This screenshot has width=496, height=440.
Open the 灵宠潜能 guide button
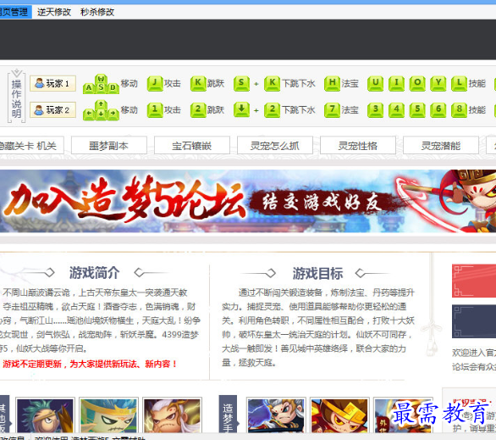pyautogui.click(x=441, y=146)
